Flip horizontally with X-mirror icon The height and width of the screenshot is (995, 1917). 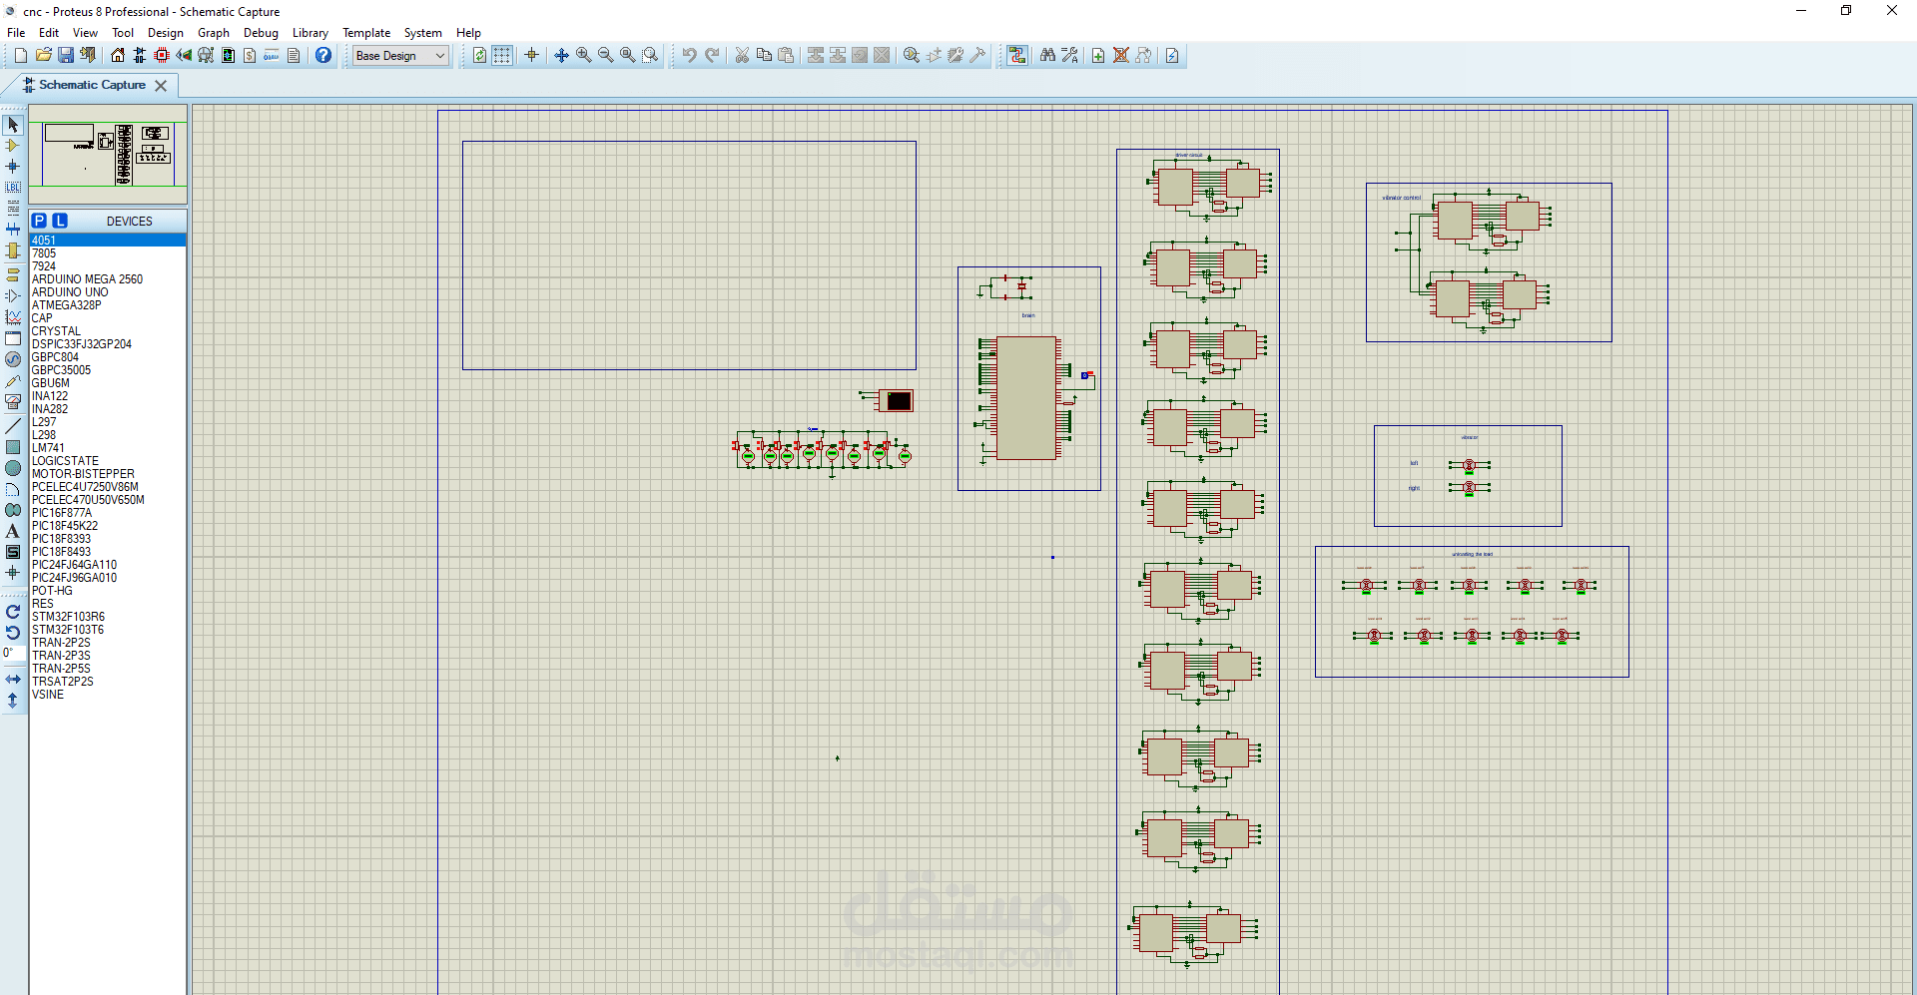pyautogui.click(x=13, y=680)
